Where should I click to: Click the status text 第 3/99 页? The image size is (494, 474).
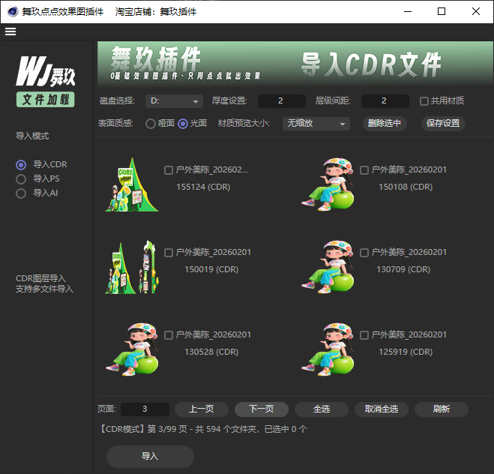click(x=167, y=429)
